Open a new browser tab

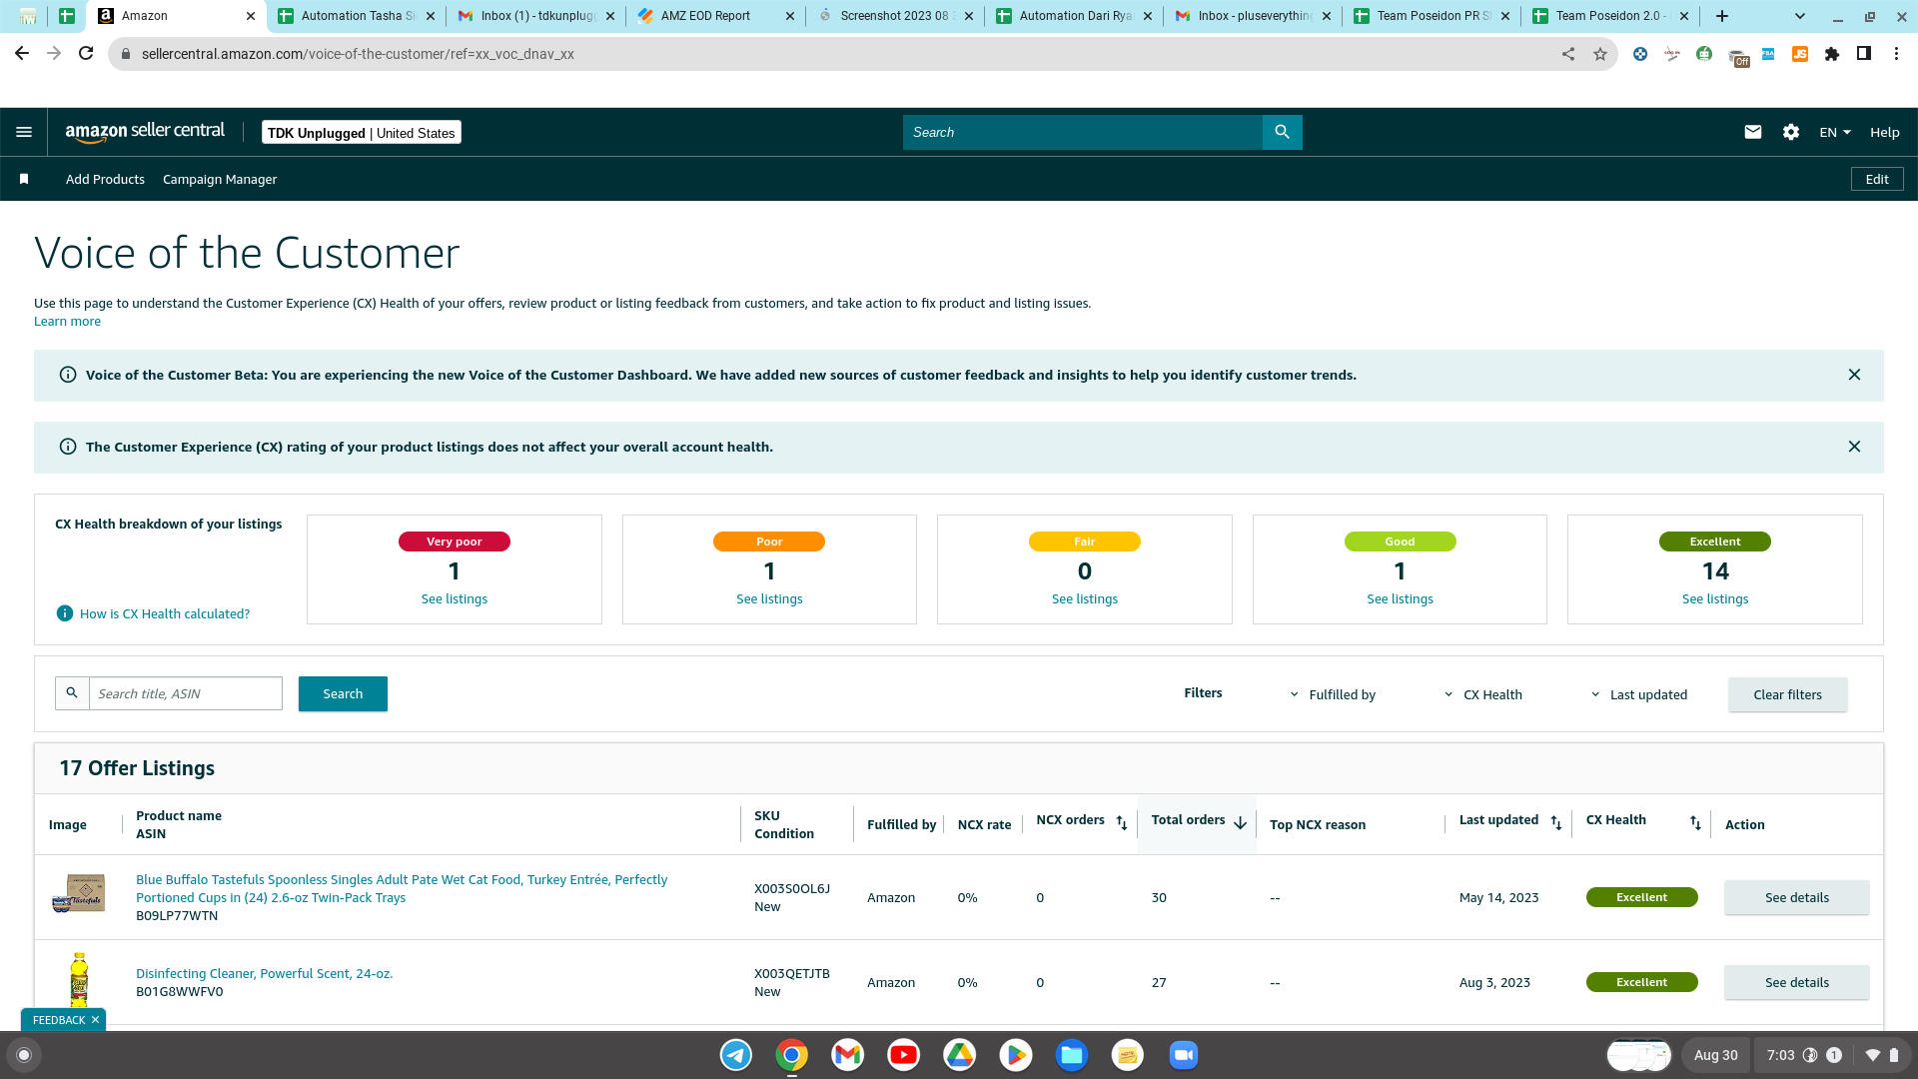click(x=1722, y=16)
